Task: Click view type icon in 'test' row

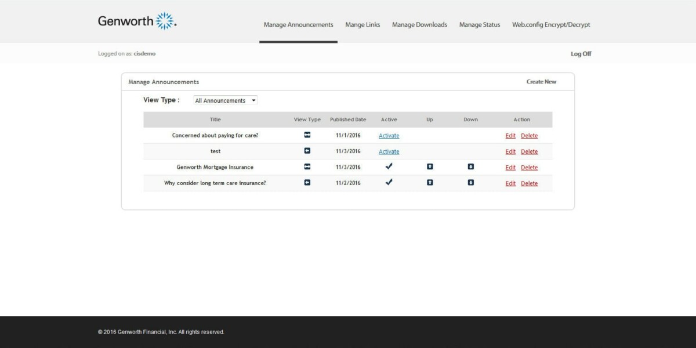Action: click(307, 151)
